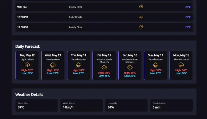
Task: Click the Fri, May 15 rain showers icon
Action: click(x=104, y=67)
